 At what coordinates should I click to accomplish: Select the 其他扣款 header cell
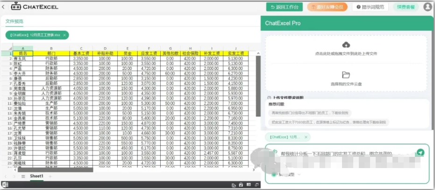170,53
